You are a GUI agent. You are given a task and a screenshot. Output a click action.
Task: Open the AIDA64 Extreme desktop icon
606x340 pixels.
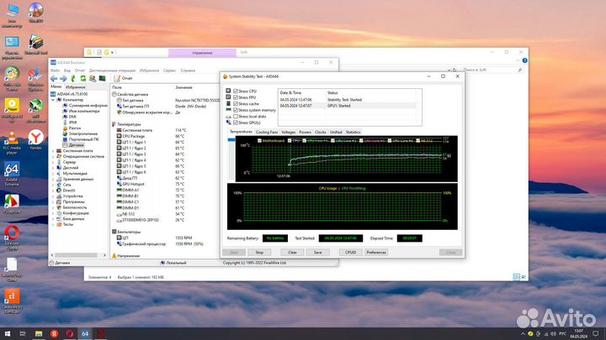[13, 169]
